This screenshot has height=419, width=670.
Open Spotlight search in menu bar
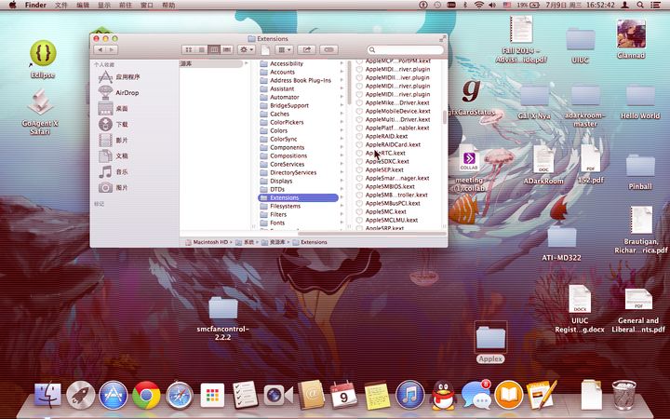(640, 6)
